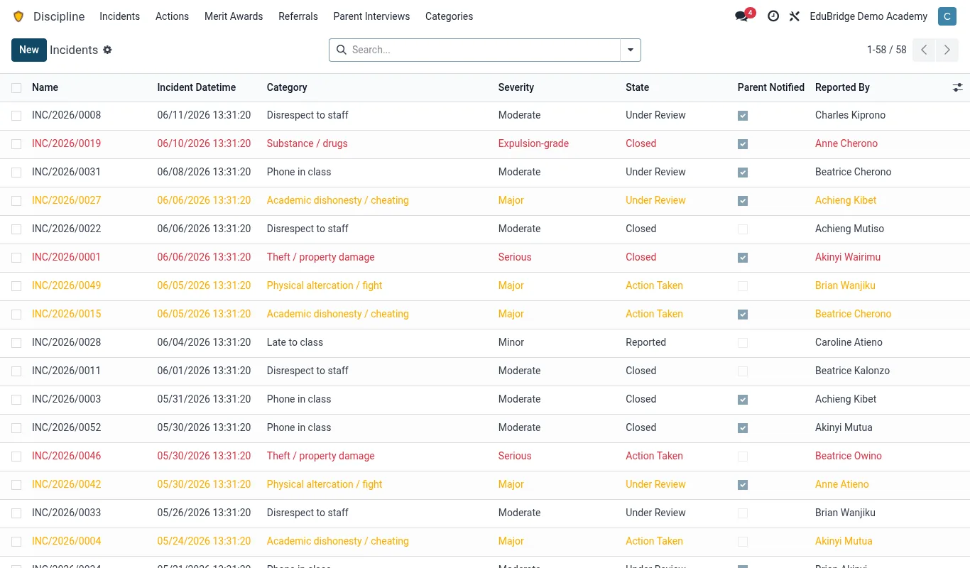Sort by Incident Datetime column header
Screen dimensions: 970x568
[197, 87]
